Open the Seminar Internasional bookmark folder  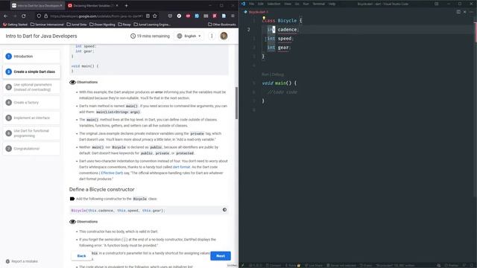coord(47,25)
